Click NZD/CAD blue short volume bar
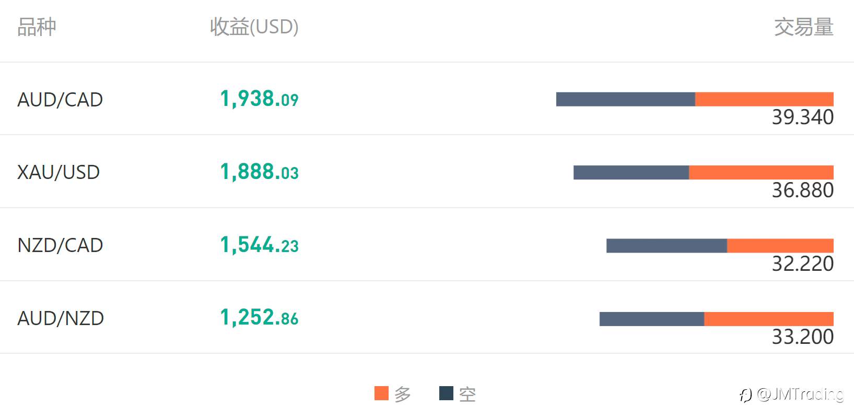This screenshot has width=854, height=419. [x=666, y=246]
